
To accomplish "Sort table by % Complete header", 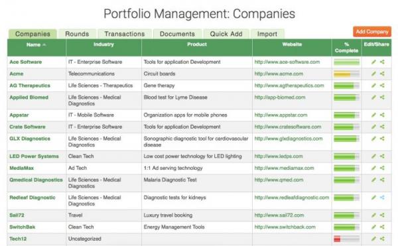I will coord(346,48).
